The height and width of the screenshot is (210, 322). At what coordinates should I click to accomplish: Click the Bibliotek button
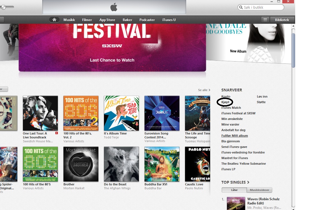point(282,20)
